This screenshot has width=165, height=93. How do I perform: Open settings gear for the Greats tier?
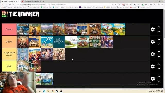coord(153,29)
